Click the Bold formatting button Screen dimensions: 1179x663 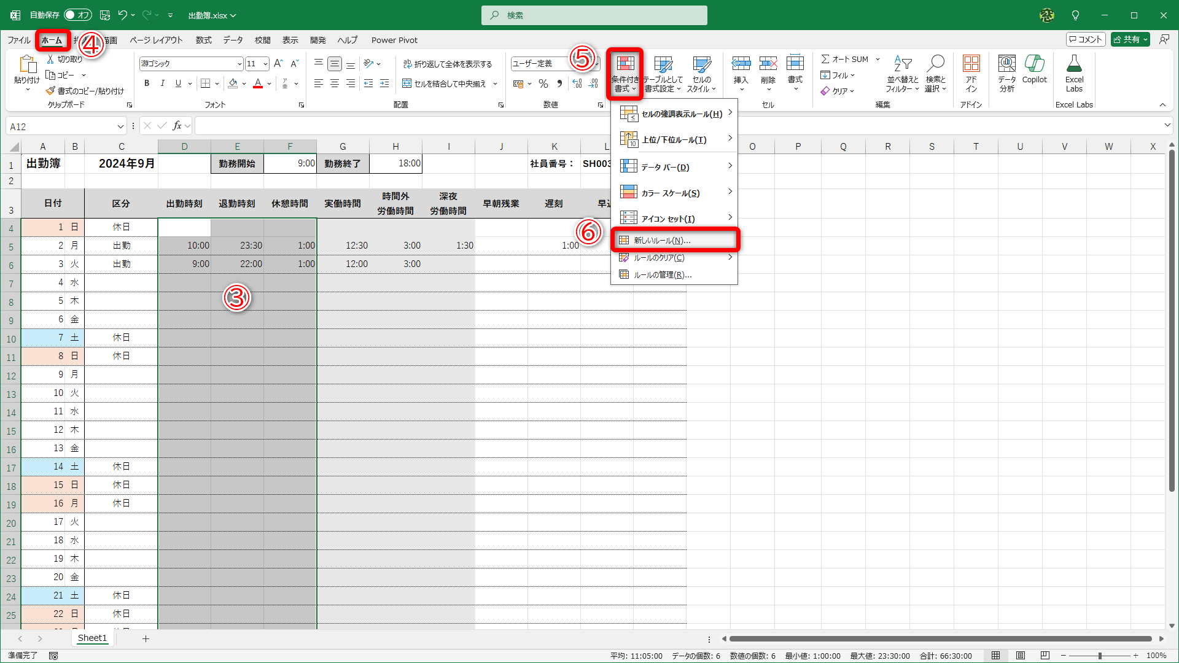pyautogui.click(x=147, y=83)
